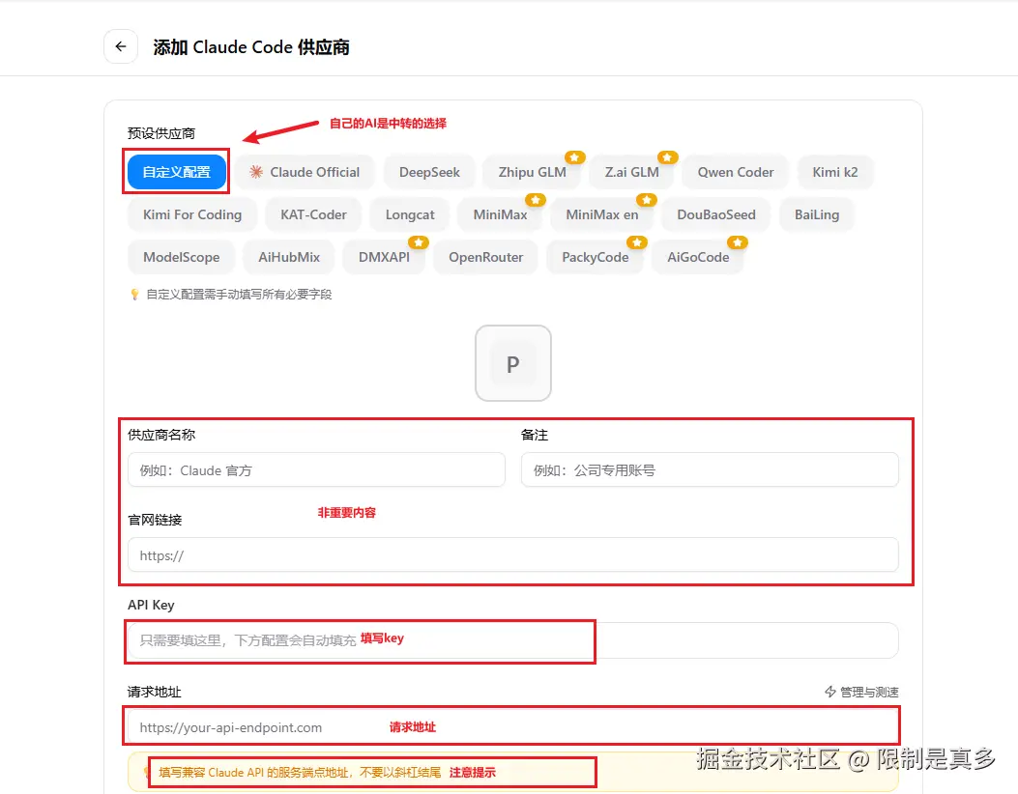Click the 预设供应商 label
The height and width of the screenshot is (794, 1018).
161,133
